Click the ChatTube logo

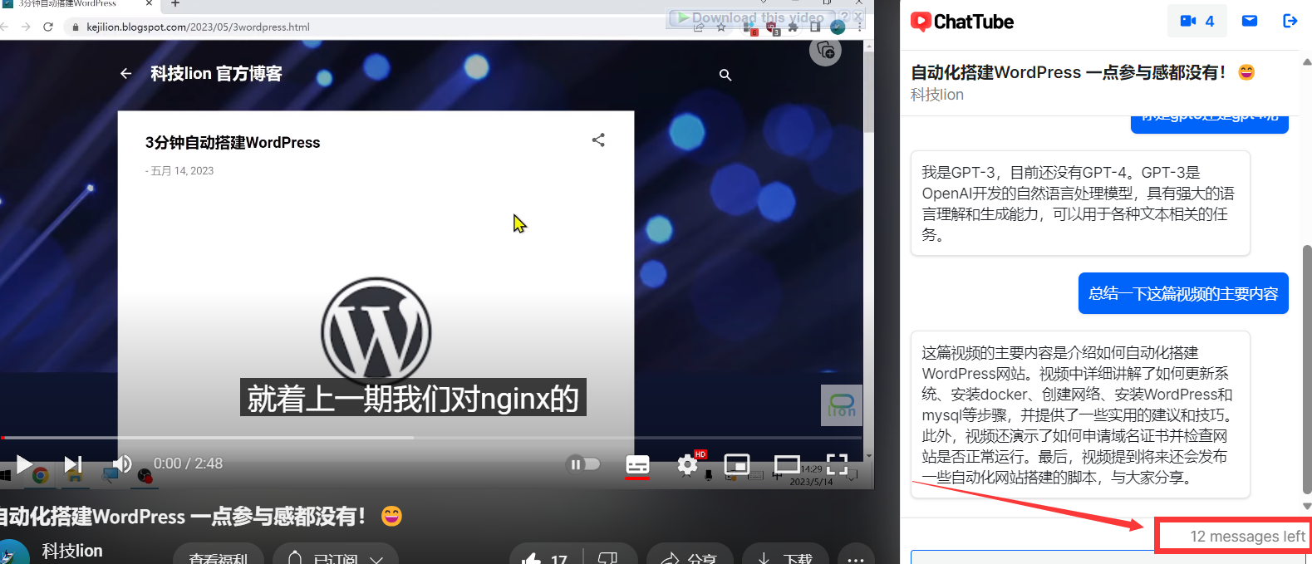pyautogui.click(x=962, y=22)
